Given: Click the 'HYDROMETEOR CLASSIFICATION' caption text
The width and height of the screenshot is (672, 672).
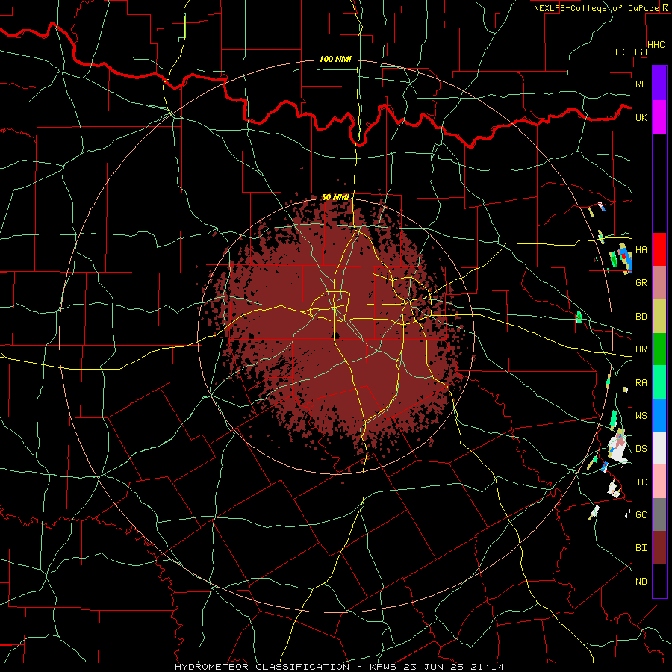Looking at the screenshot, I should [262, 667].
